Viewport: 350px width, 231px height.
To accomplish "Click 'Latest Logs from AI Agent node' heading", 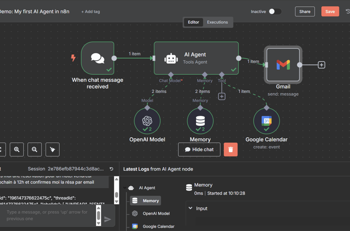I will (x=158, y=169).
